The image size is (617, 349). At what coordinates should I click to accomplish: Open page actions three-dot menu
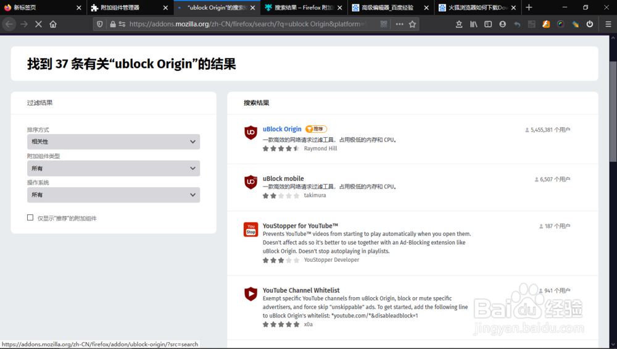pos(399,24)
